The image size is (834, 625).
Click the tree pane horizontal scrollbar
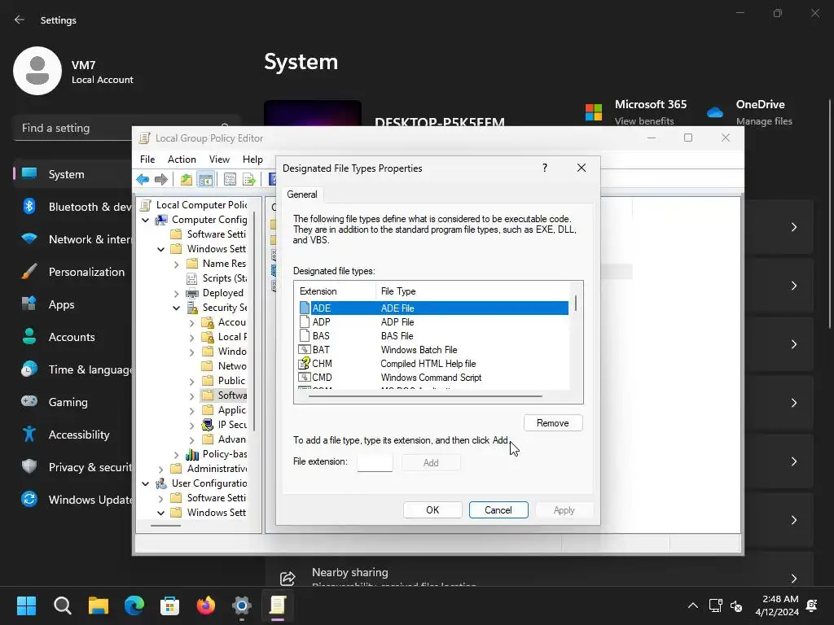click(166, 526)
